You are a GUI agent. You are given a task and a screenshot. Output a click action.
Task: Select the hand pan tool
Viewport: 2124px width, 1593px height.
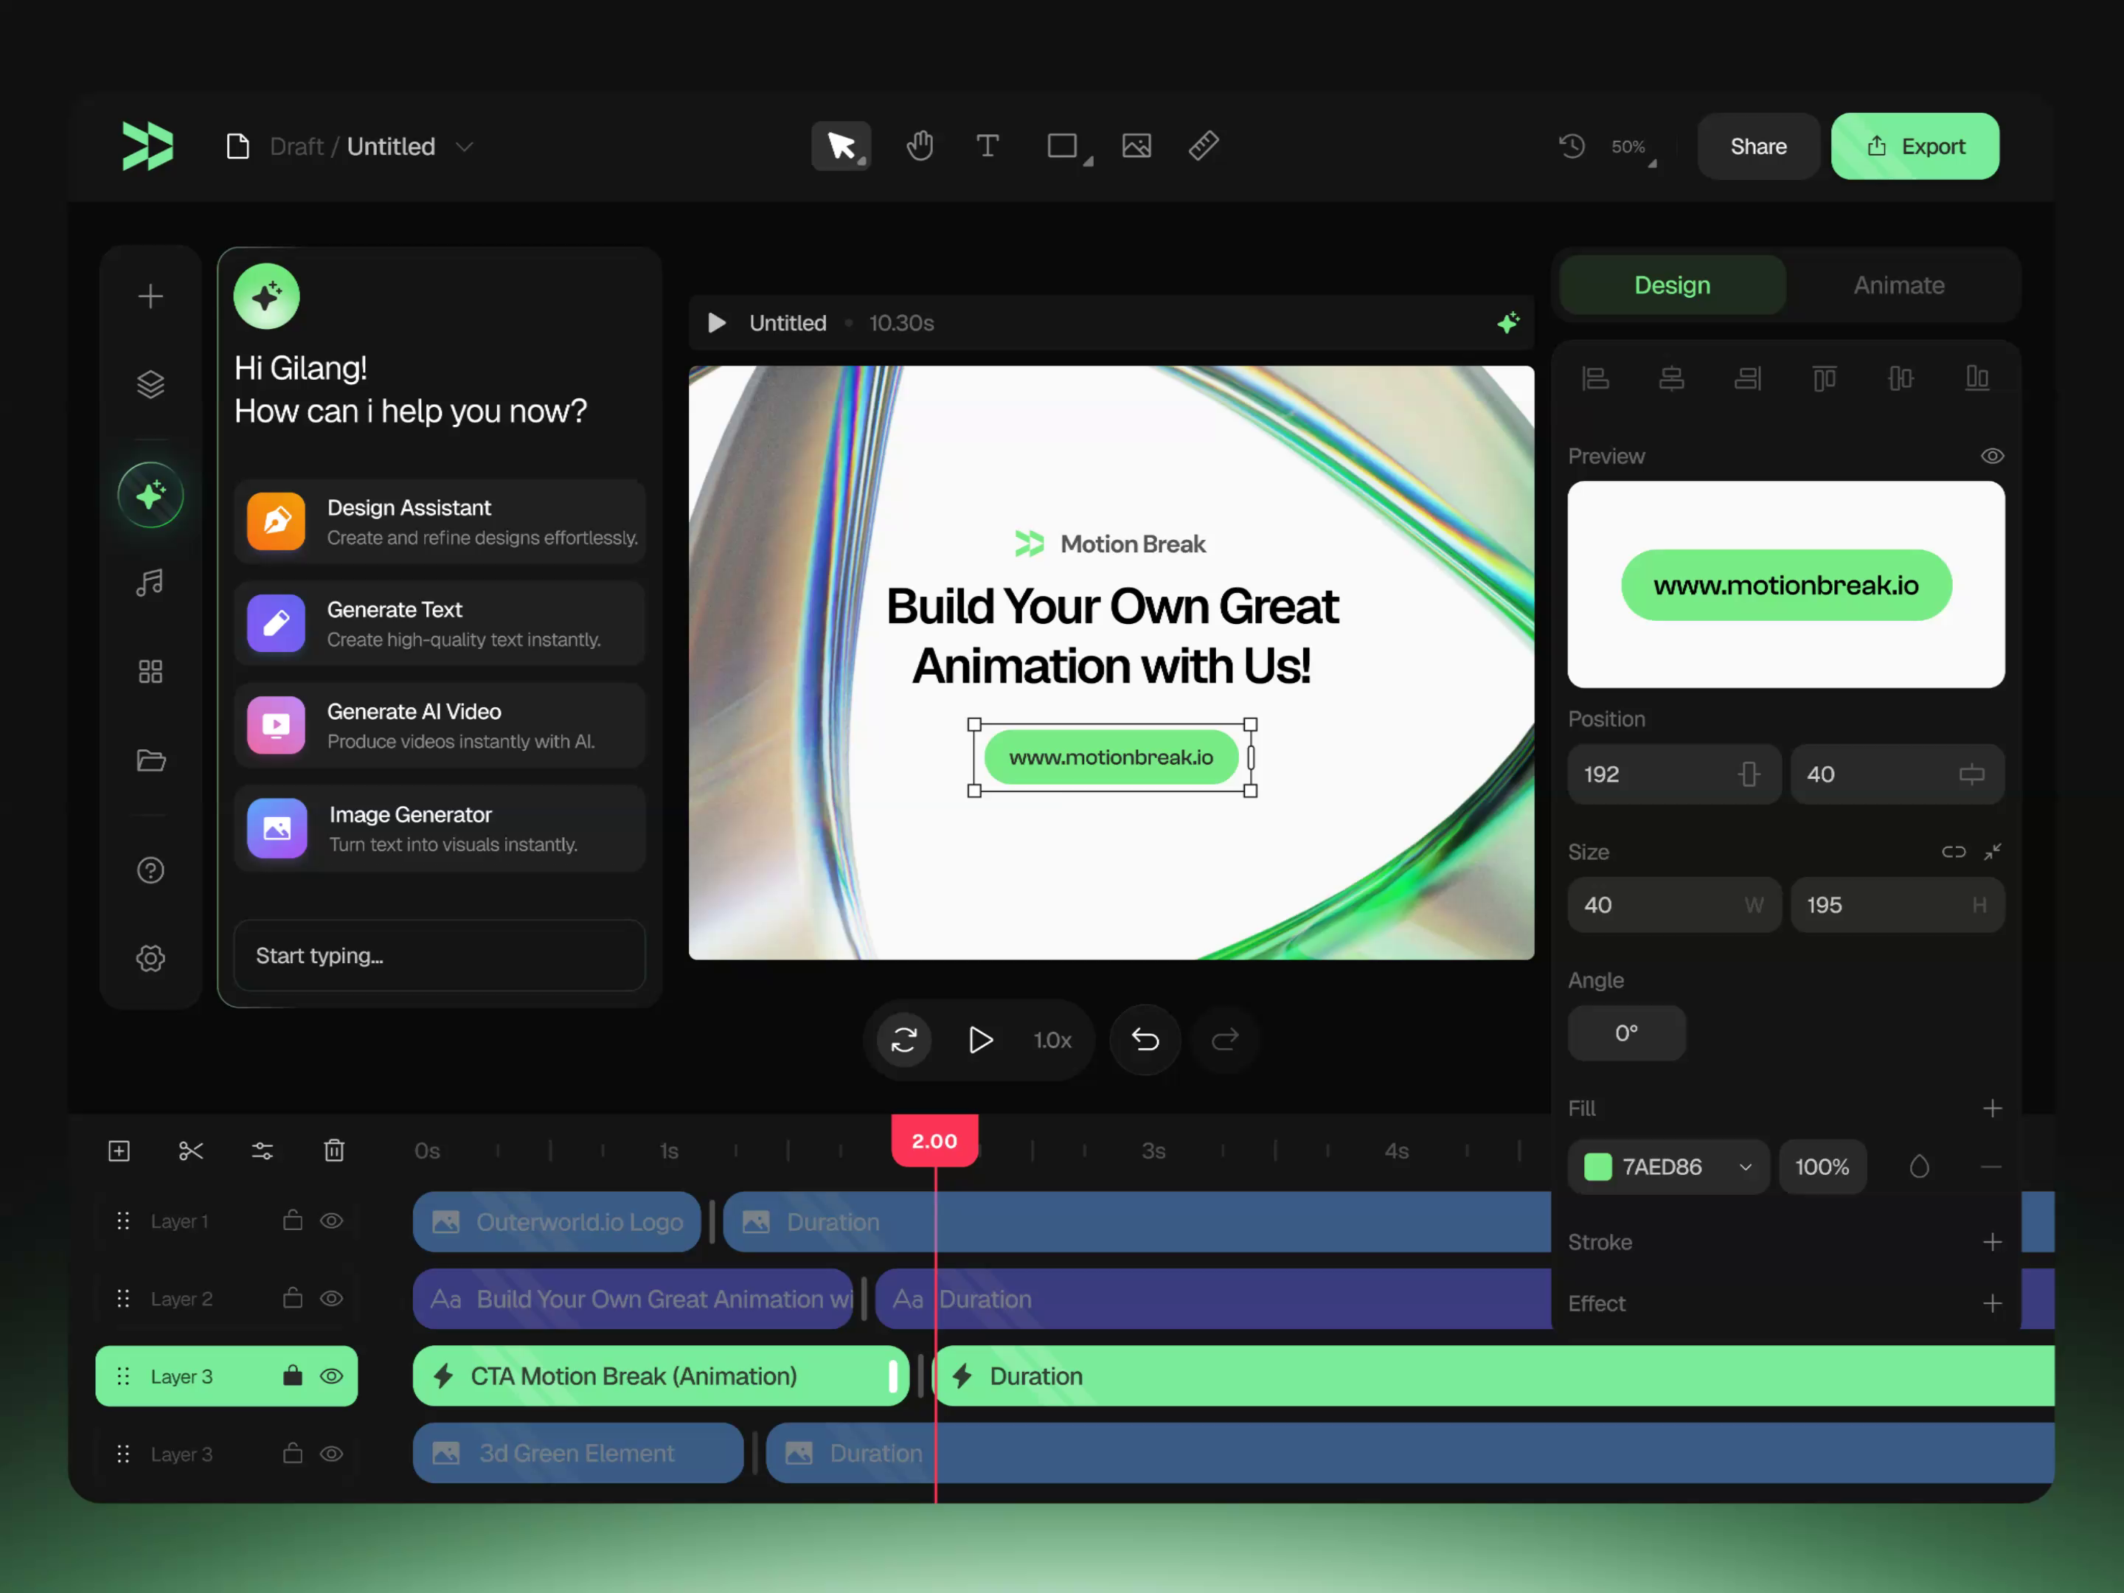click(x=919, y=146)
